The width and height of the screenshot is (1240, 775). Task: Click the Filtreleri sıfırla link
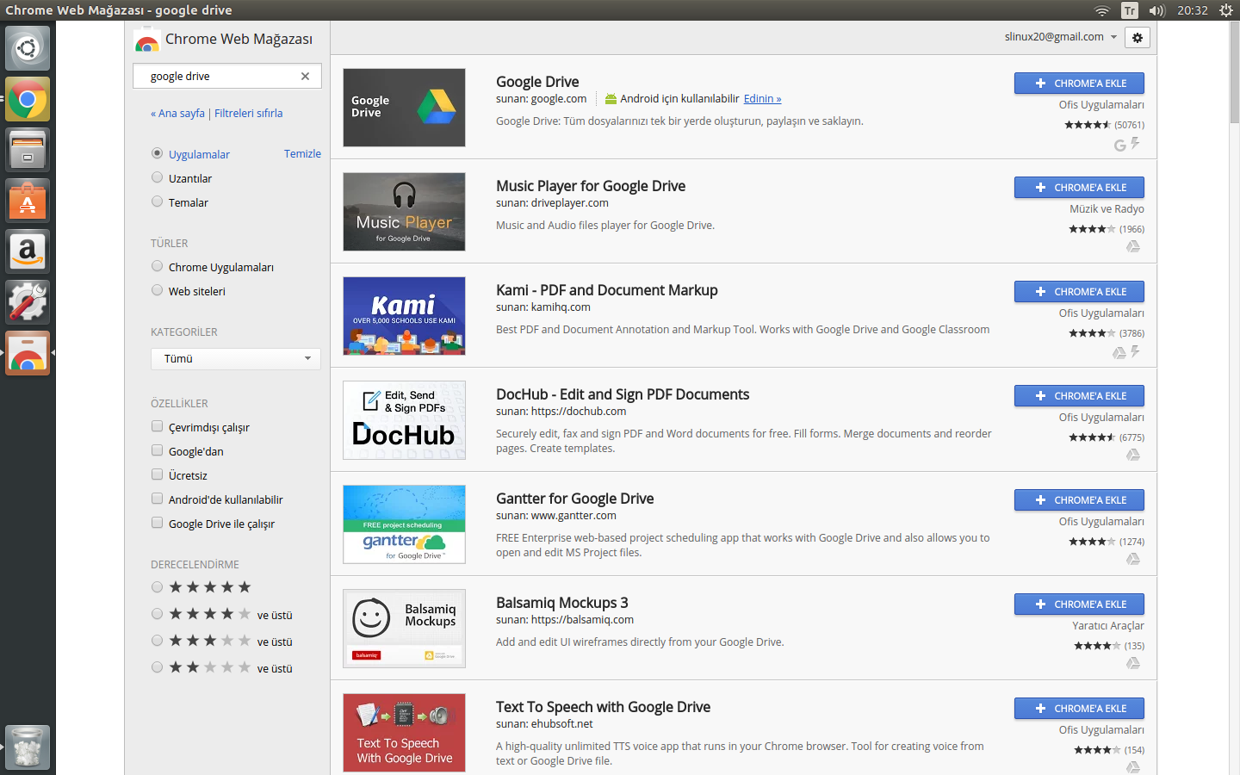[x=248, y=113]
